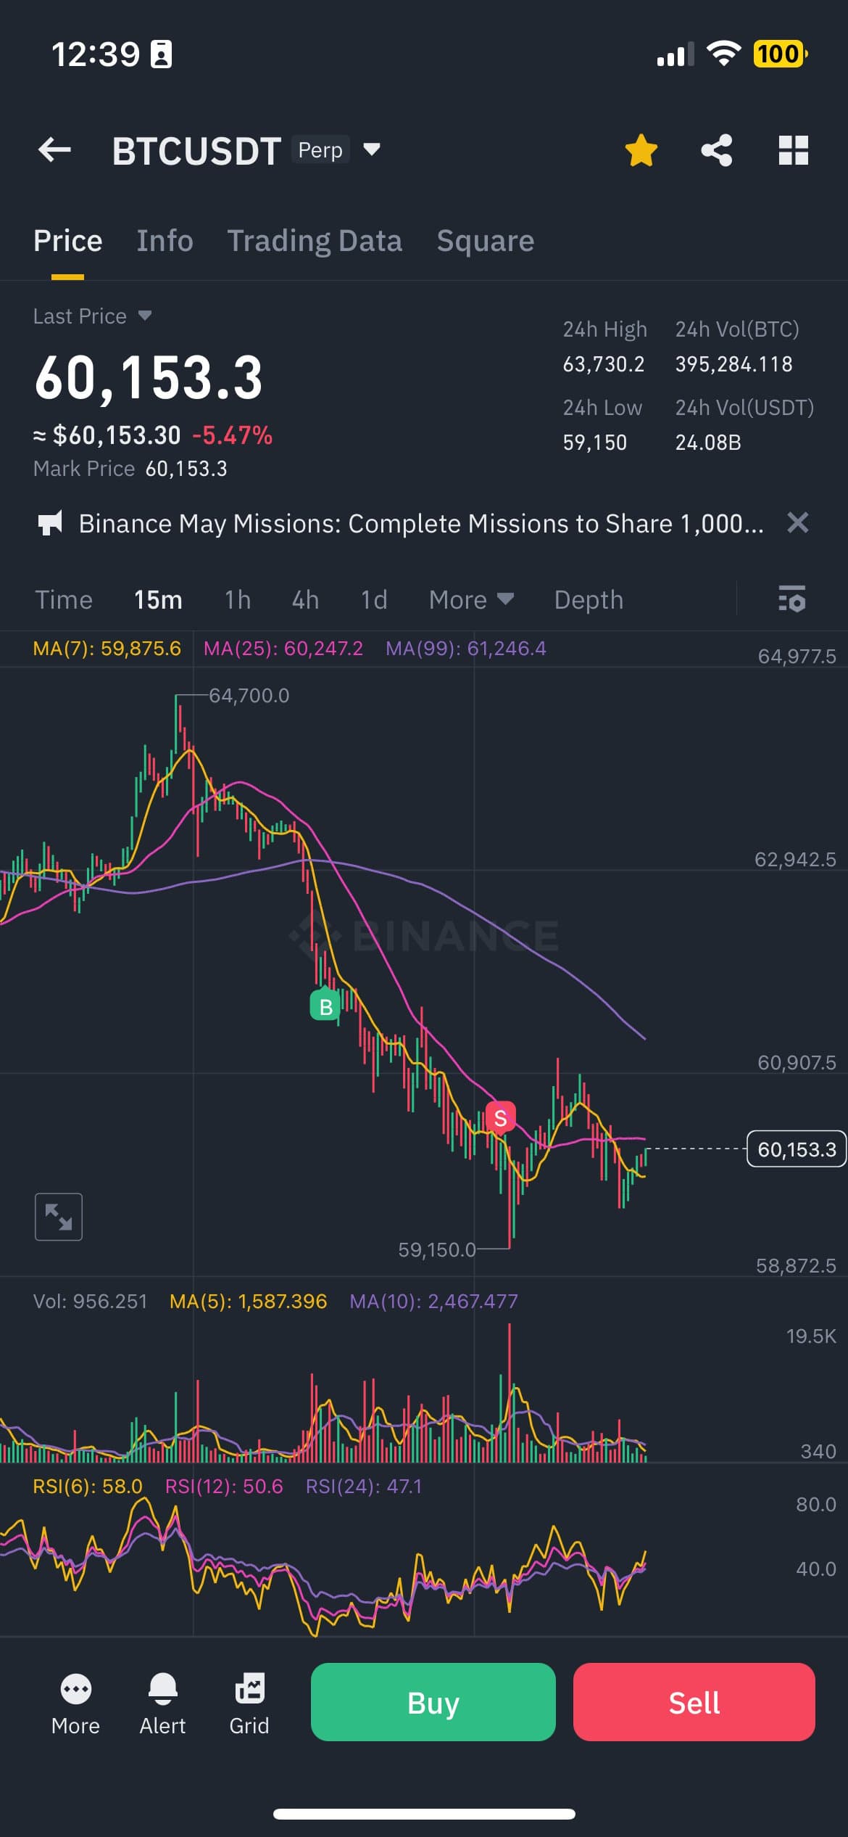Dismiss the Binance May Missions banner
This screenshot has width=848, height=1837.
point(797,522)
